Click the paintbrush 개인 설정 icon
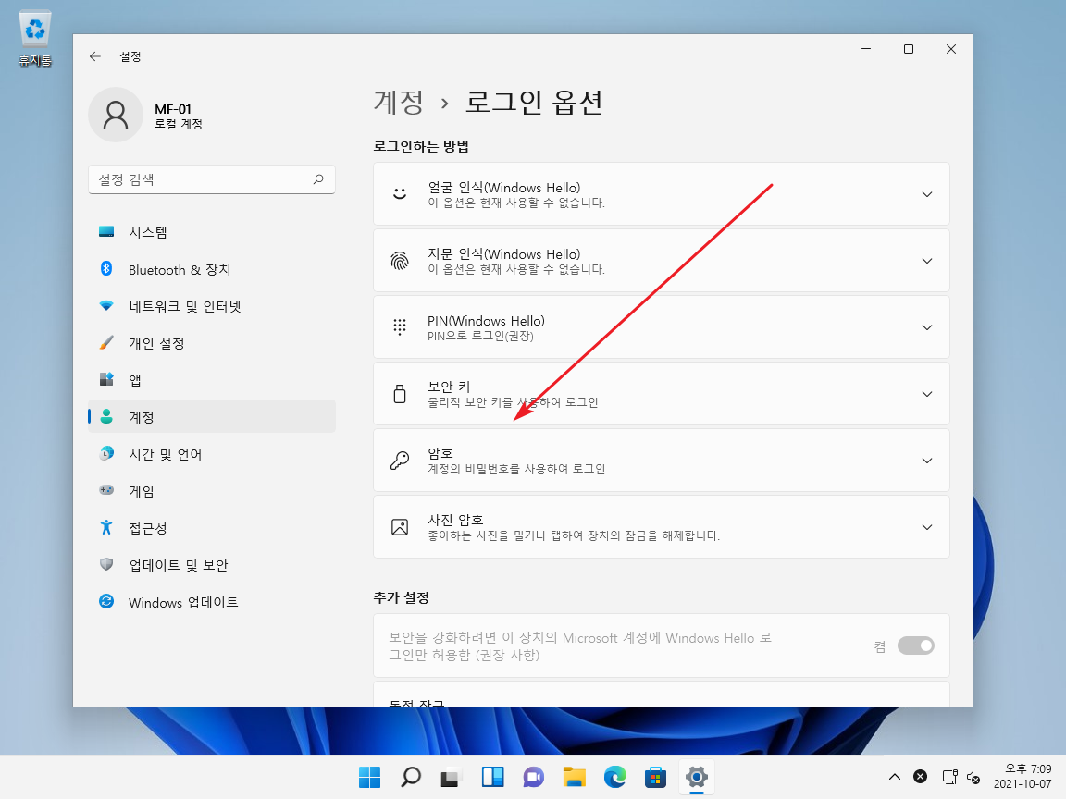 click(106, 342)
